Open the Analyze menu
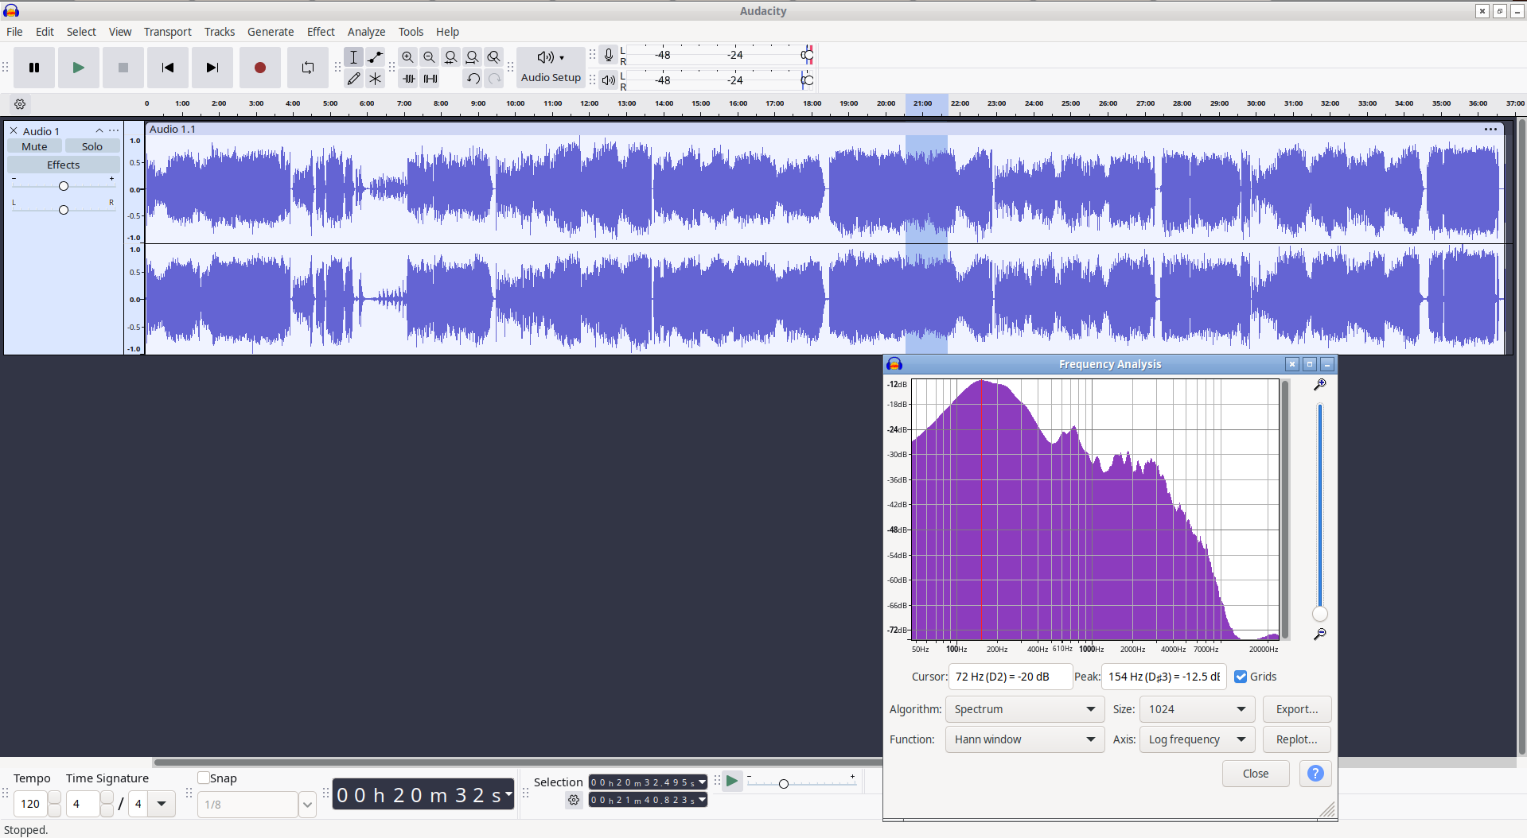The width and height of the screenshot is (1527, 838). click(x=366, y=32)
